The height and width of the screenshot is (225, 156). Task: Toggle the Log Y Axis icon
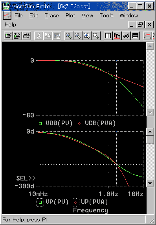pos(135,35)
